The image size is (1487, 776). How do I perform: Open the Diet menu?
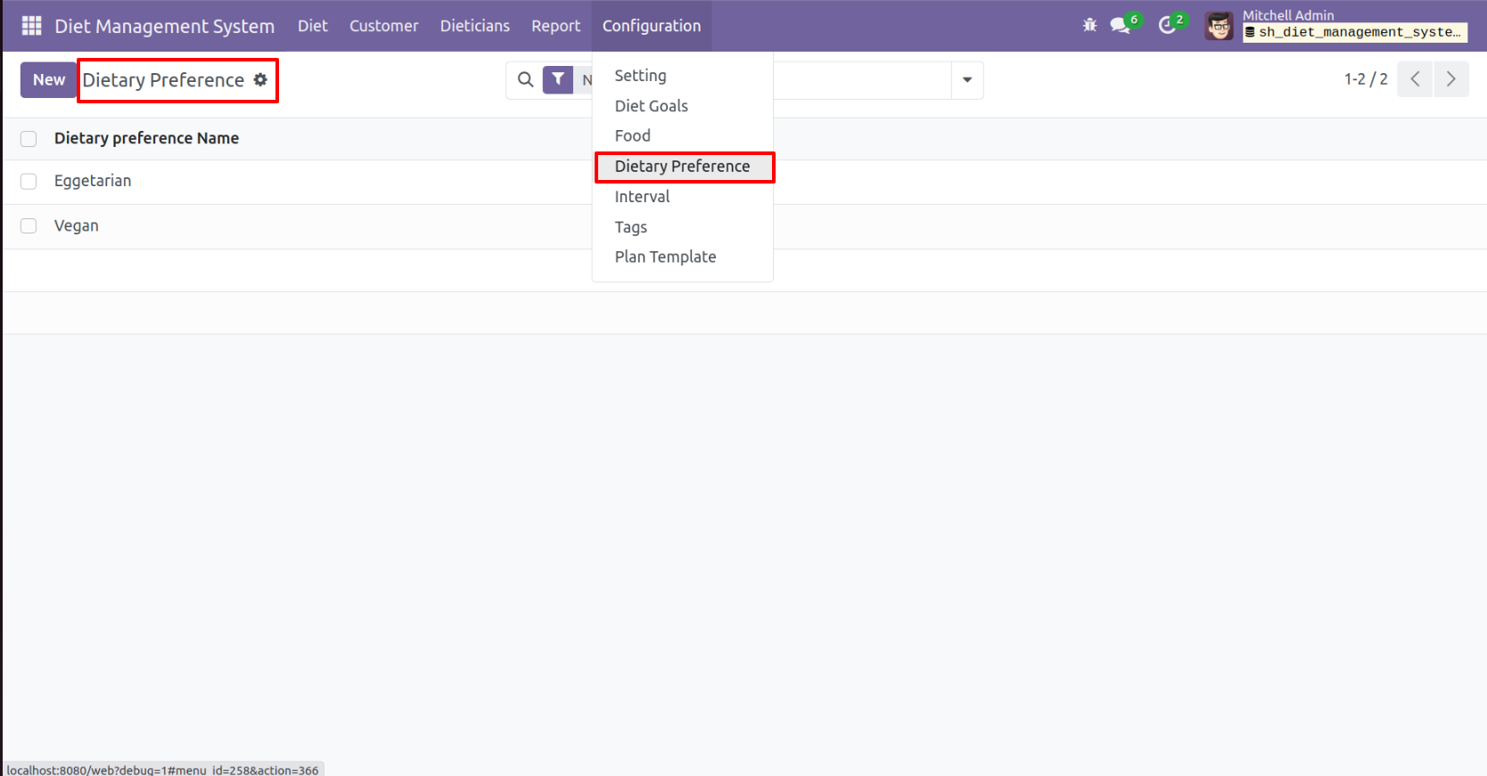click(x=313, y=26)
